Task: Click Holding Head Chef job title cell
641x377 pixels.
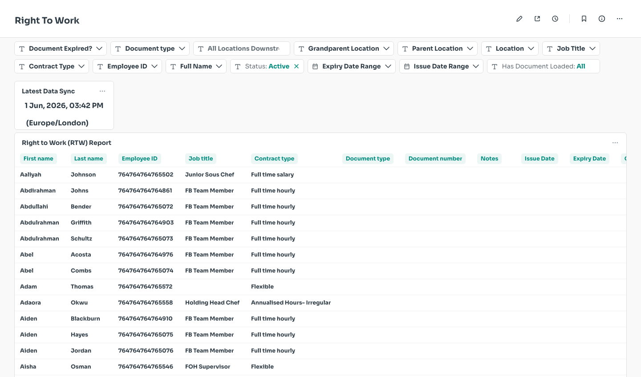Action: [x=212, y=303]
